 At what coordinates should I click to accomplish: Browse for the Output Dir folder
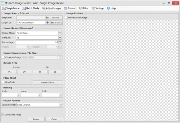click(x=56, y=23)
